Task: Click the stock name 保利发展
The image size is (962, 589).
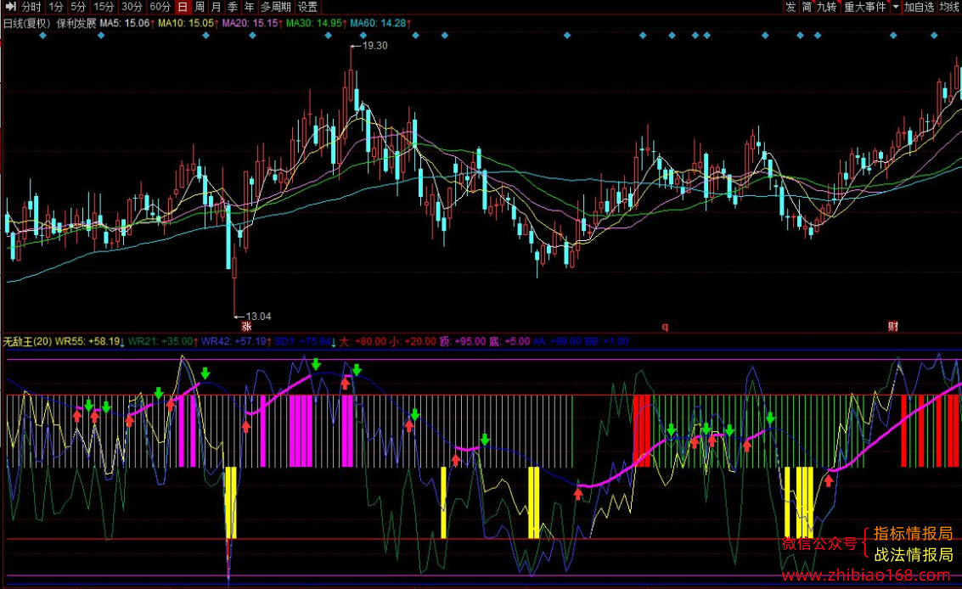Action: (76, 23)
